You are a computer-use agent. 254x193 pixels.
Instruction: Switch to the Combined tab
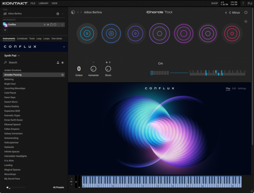(22, 39)
